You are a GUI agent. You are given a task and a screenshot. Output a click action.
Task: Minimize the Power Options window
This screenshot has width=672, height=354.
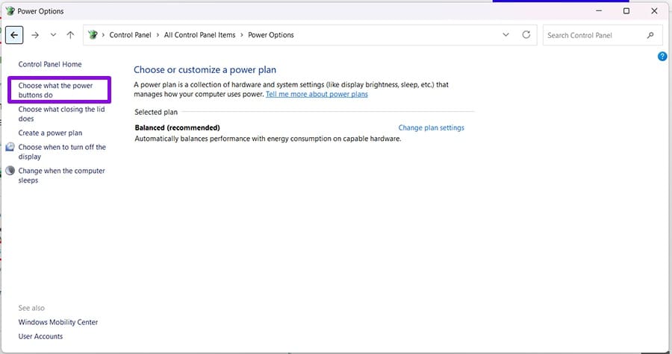[x=599, y=10]
